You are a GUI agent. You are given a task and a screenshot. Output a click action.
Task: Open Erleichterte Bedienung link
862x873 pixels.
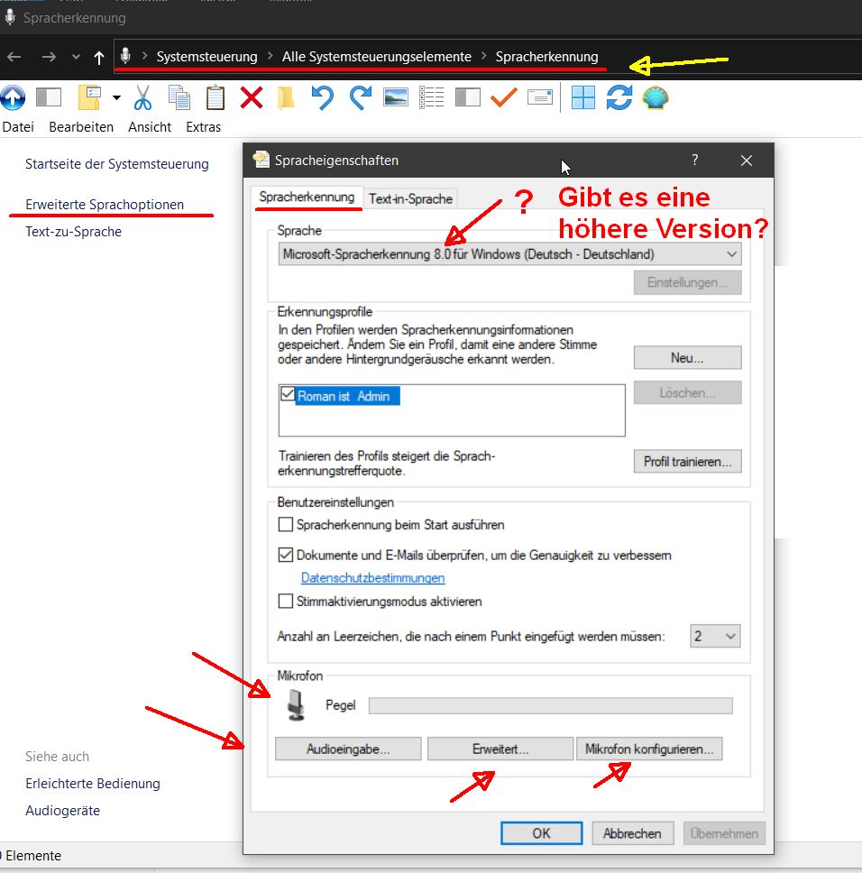click(x=93, y=784)
